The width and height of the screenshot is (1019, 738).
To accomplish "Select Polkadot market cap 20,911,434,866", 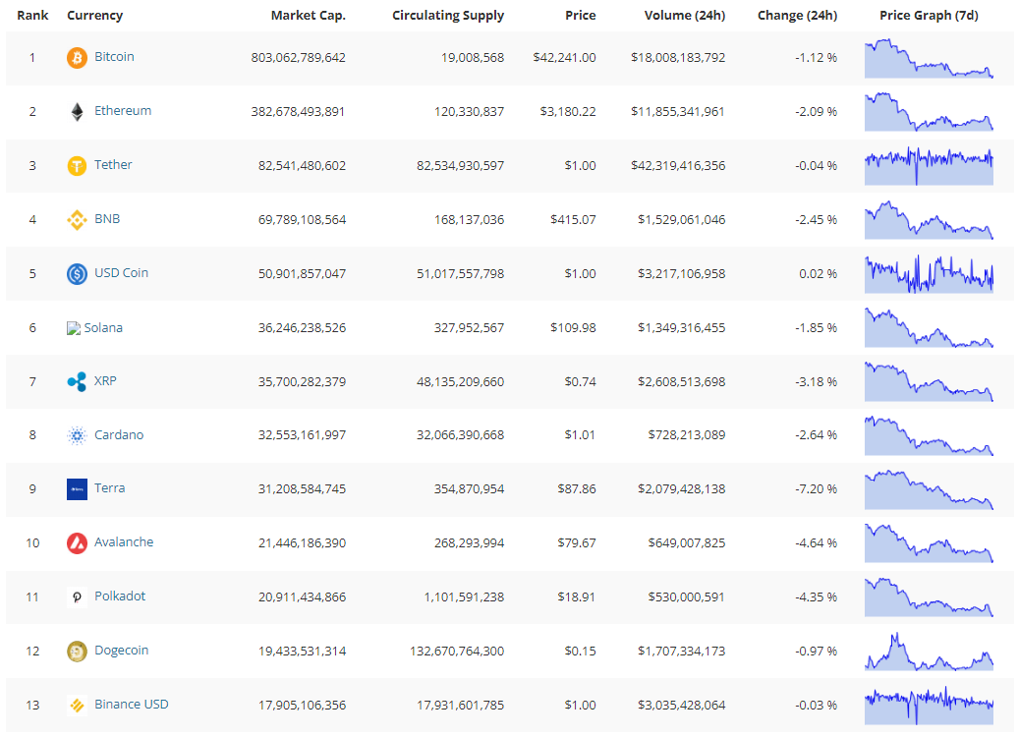I will pos(303,597).
